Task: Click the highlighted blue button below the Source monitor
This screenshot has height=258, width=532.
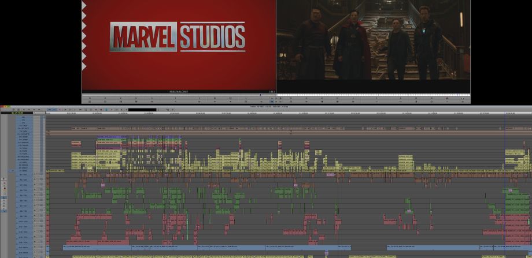Action: tap(272, 101)
